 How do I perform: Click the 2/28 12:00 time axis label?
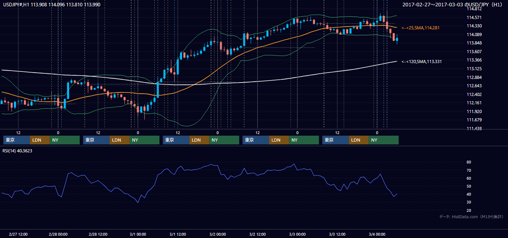pos(98,234)
